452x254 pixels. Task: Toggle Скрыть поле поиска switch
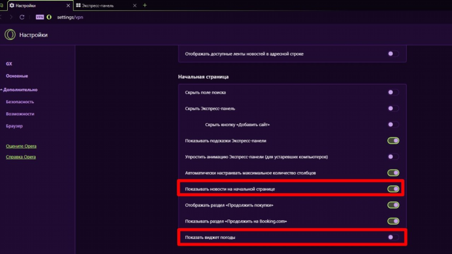[x=393, y=92]
